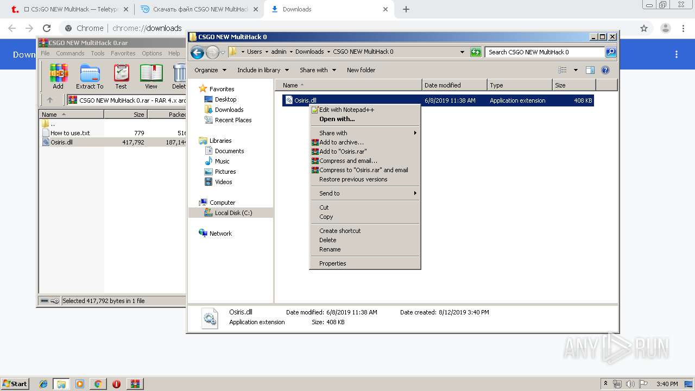
Task: Launch Internet Explorer from taskbar
Action: pyautogui.click(x=43, y=384)
